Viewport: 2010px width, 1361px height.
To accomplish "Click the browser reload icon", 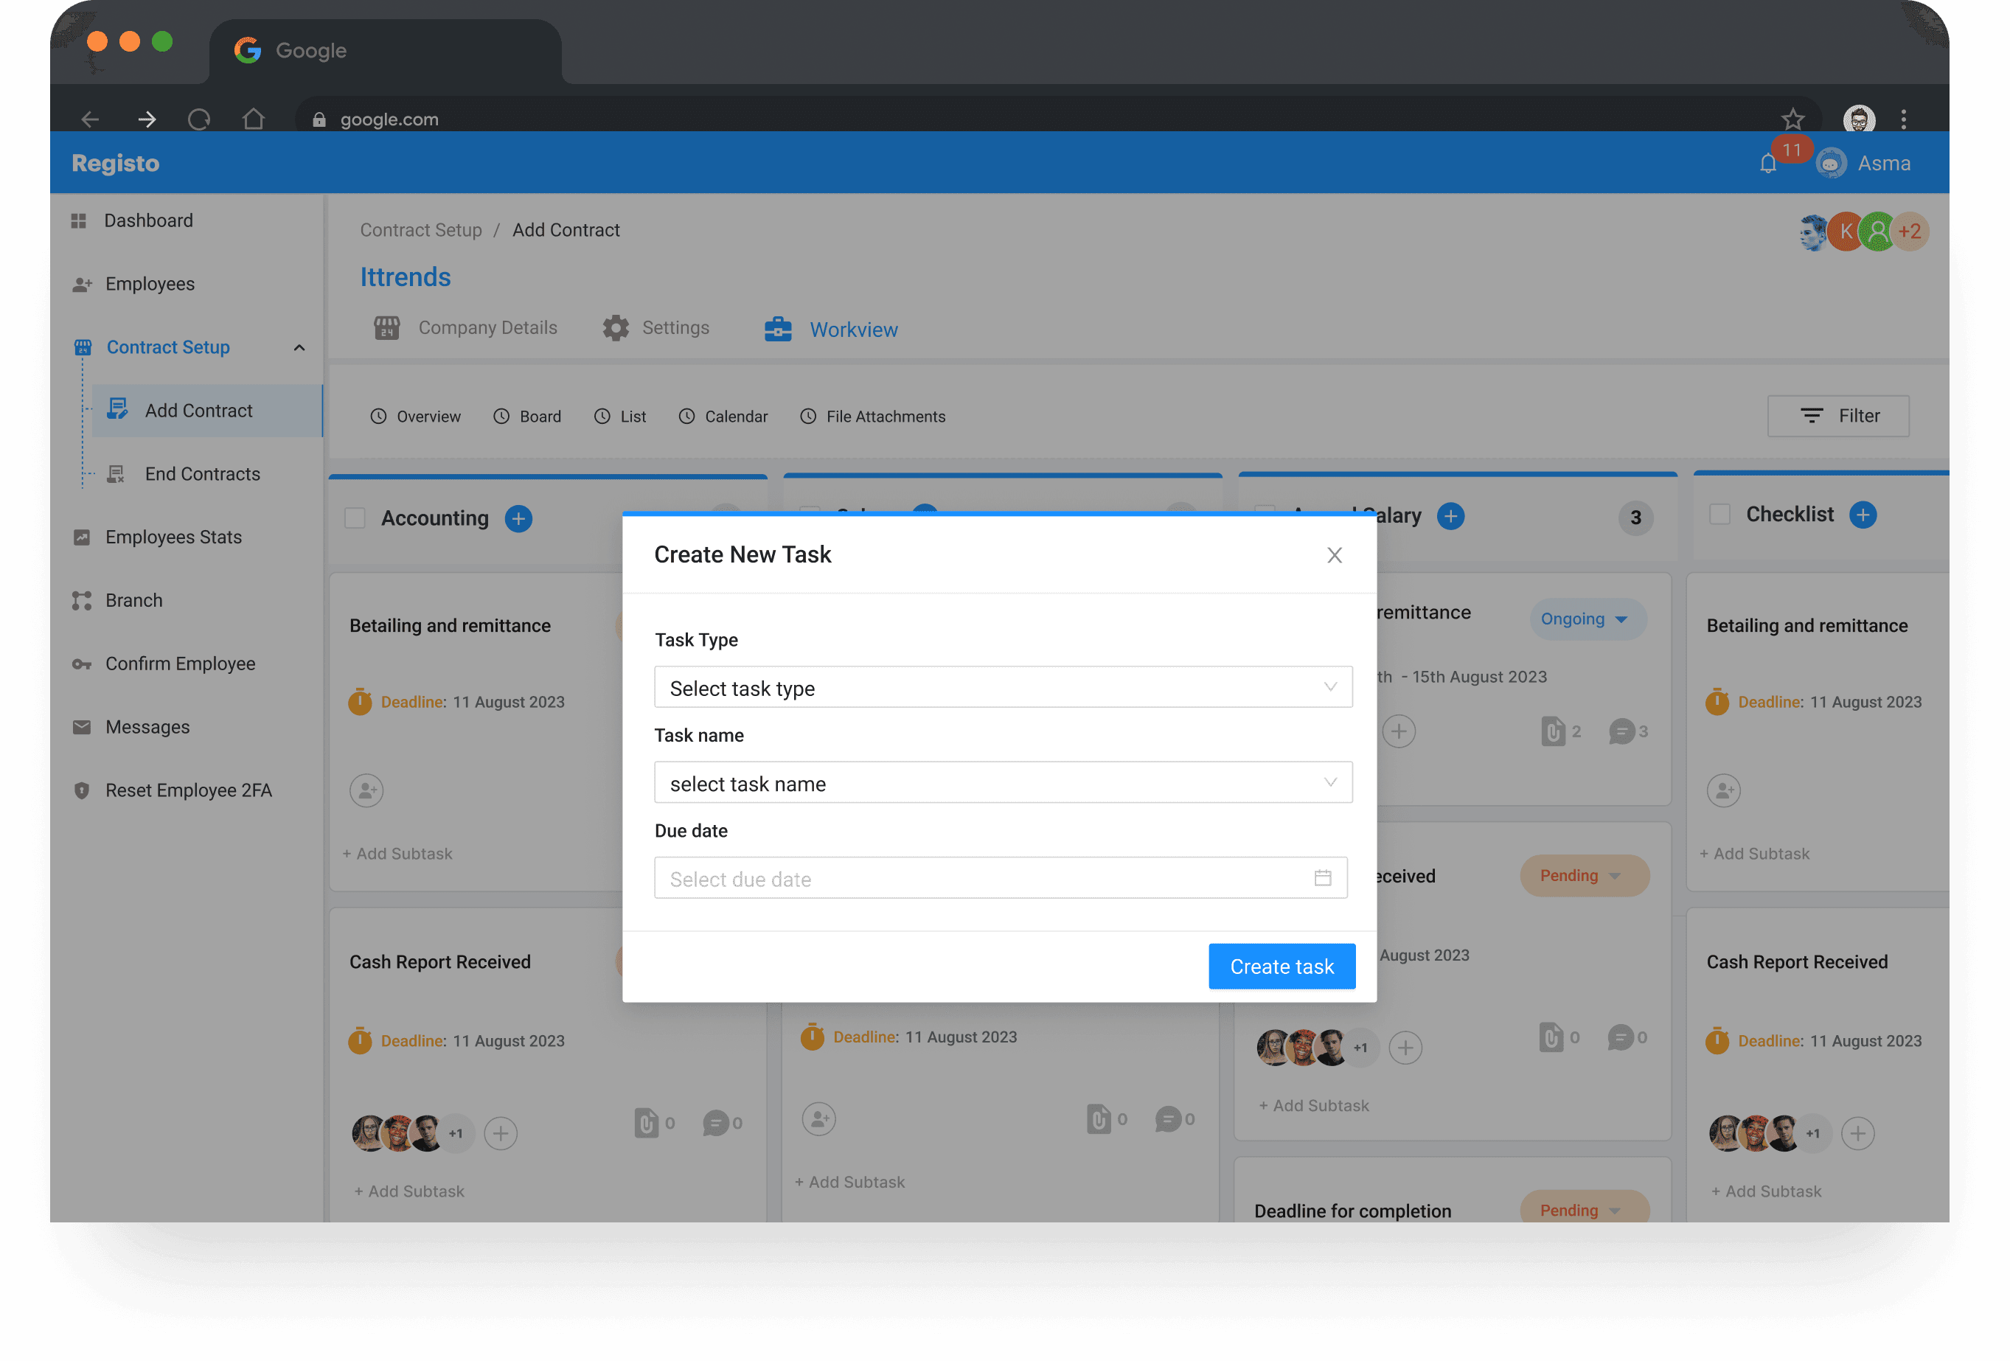I will point(199,119).
